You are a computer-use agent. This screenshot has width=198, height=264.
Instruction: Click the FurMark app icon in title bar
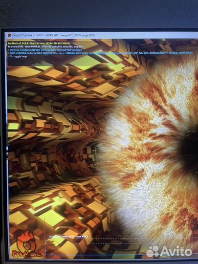[x=10, y=35]
